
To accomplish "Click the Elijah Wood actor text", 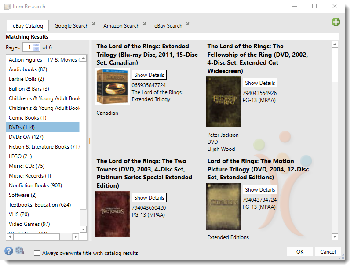I will [221, 149].
